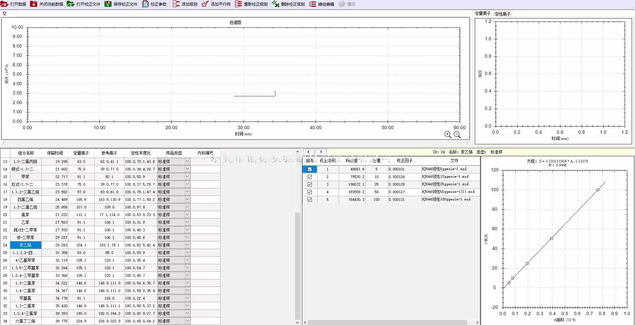Open 校正参数 calibration parameters
The height and width of the screenshot is (325, 635).
pos(145,4)
